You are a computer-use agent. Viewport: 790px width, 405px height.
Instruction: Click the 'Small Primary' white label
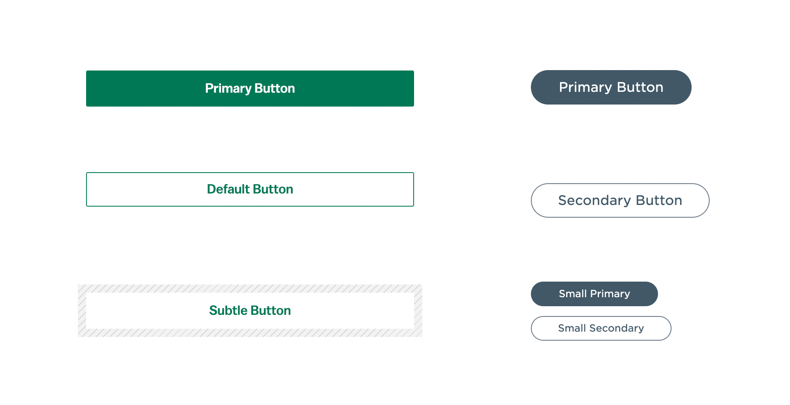click(594, 294)
